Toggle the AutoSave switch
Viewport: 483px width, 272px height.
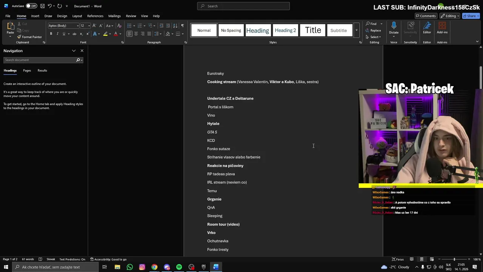coord(31,6)
